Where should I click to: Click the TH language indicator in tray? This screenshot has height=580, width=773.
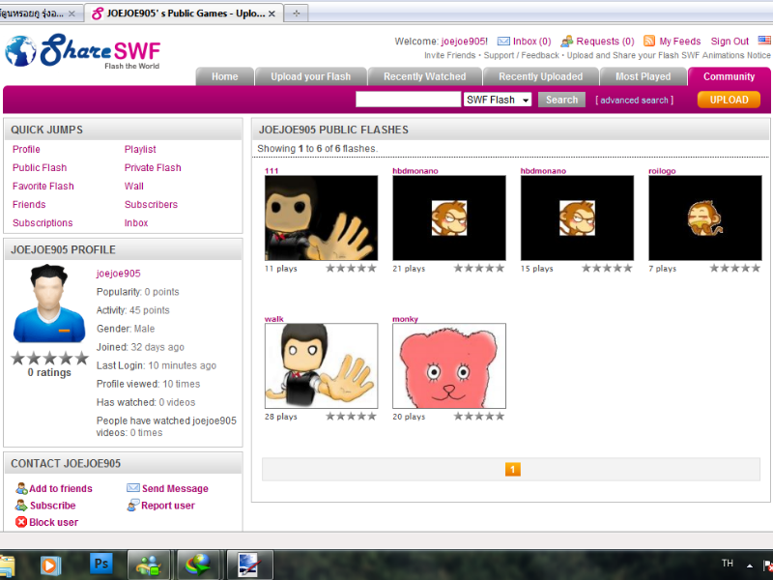tap(728, 564)
